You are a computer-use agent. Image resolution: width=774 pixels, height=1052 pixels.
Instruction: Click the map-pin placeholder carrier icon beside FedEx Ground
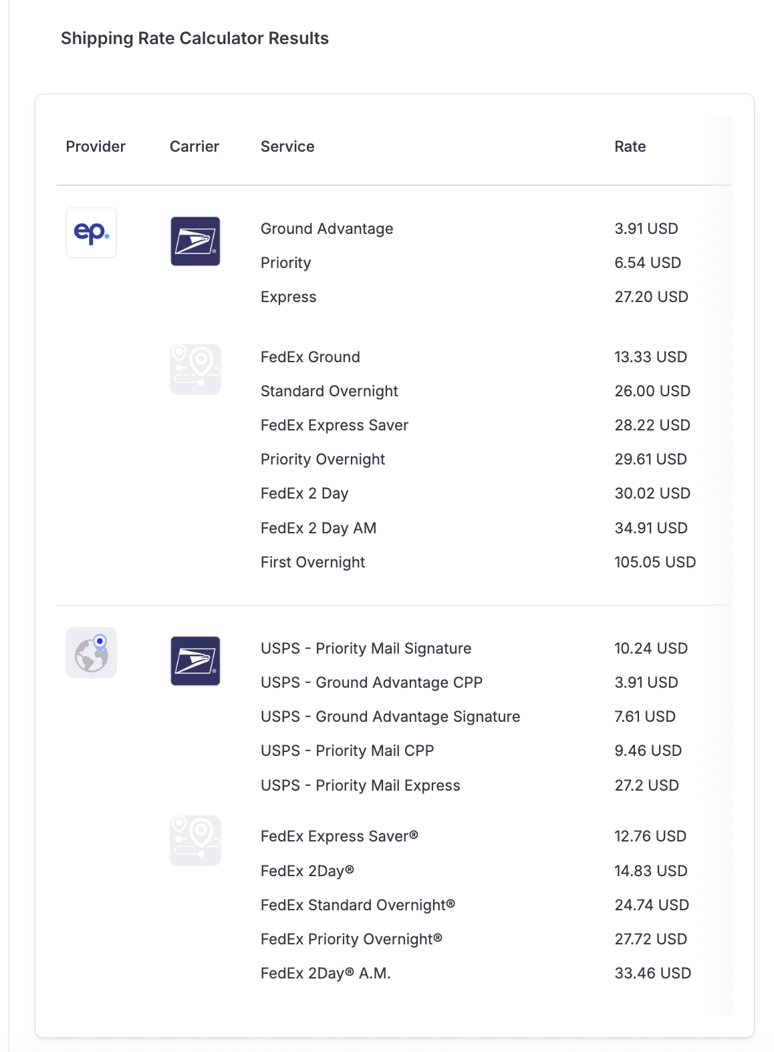[x=195, y=370]
